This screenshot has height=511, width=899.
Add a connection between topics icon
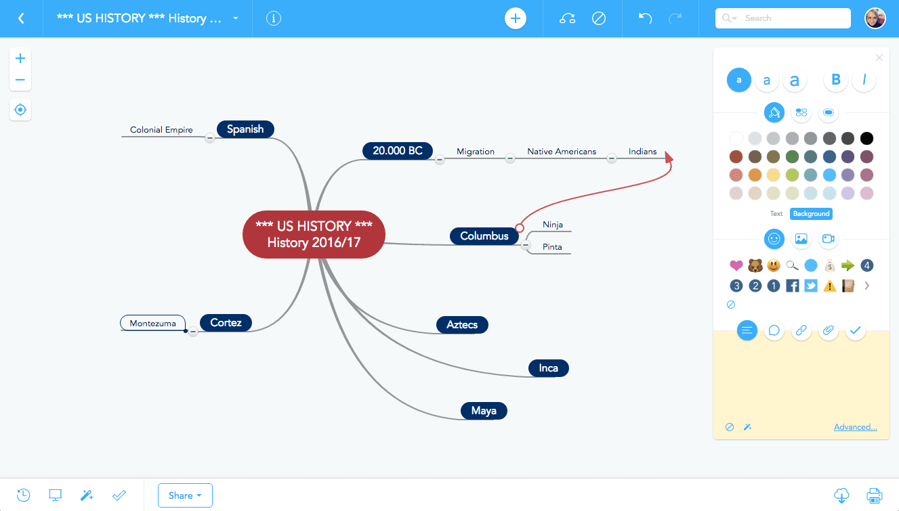(567, 18)
